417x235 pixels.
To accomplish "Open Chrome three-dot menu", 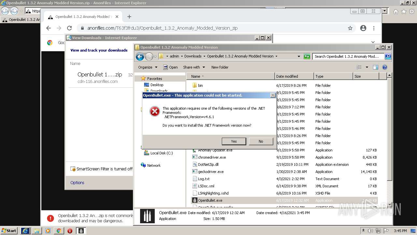I will pos(374,28).
